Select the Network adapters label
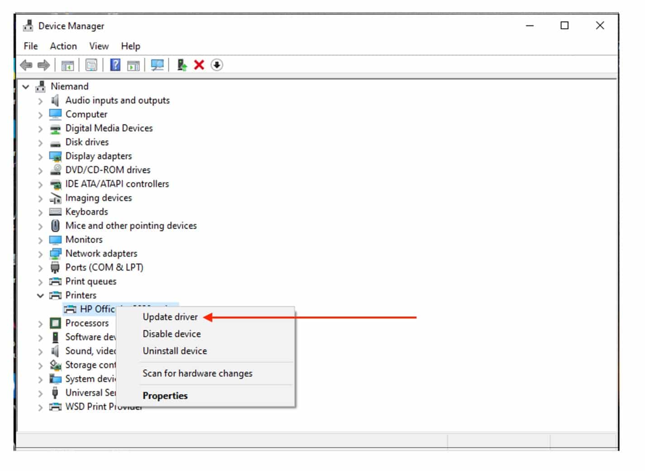The height and width of the screenshot is (471, 645). coord(101,254)
